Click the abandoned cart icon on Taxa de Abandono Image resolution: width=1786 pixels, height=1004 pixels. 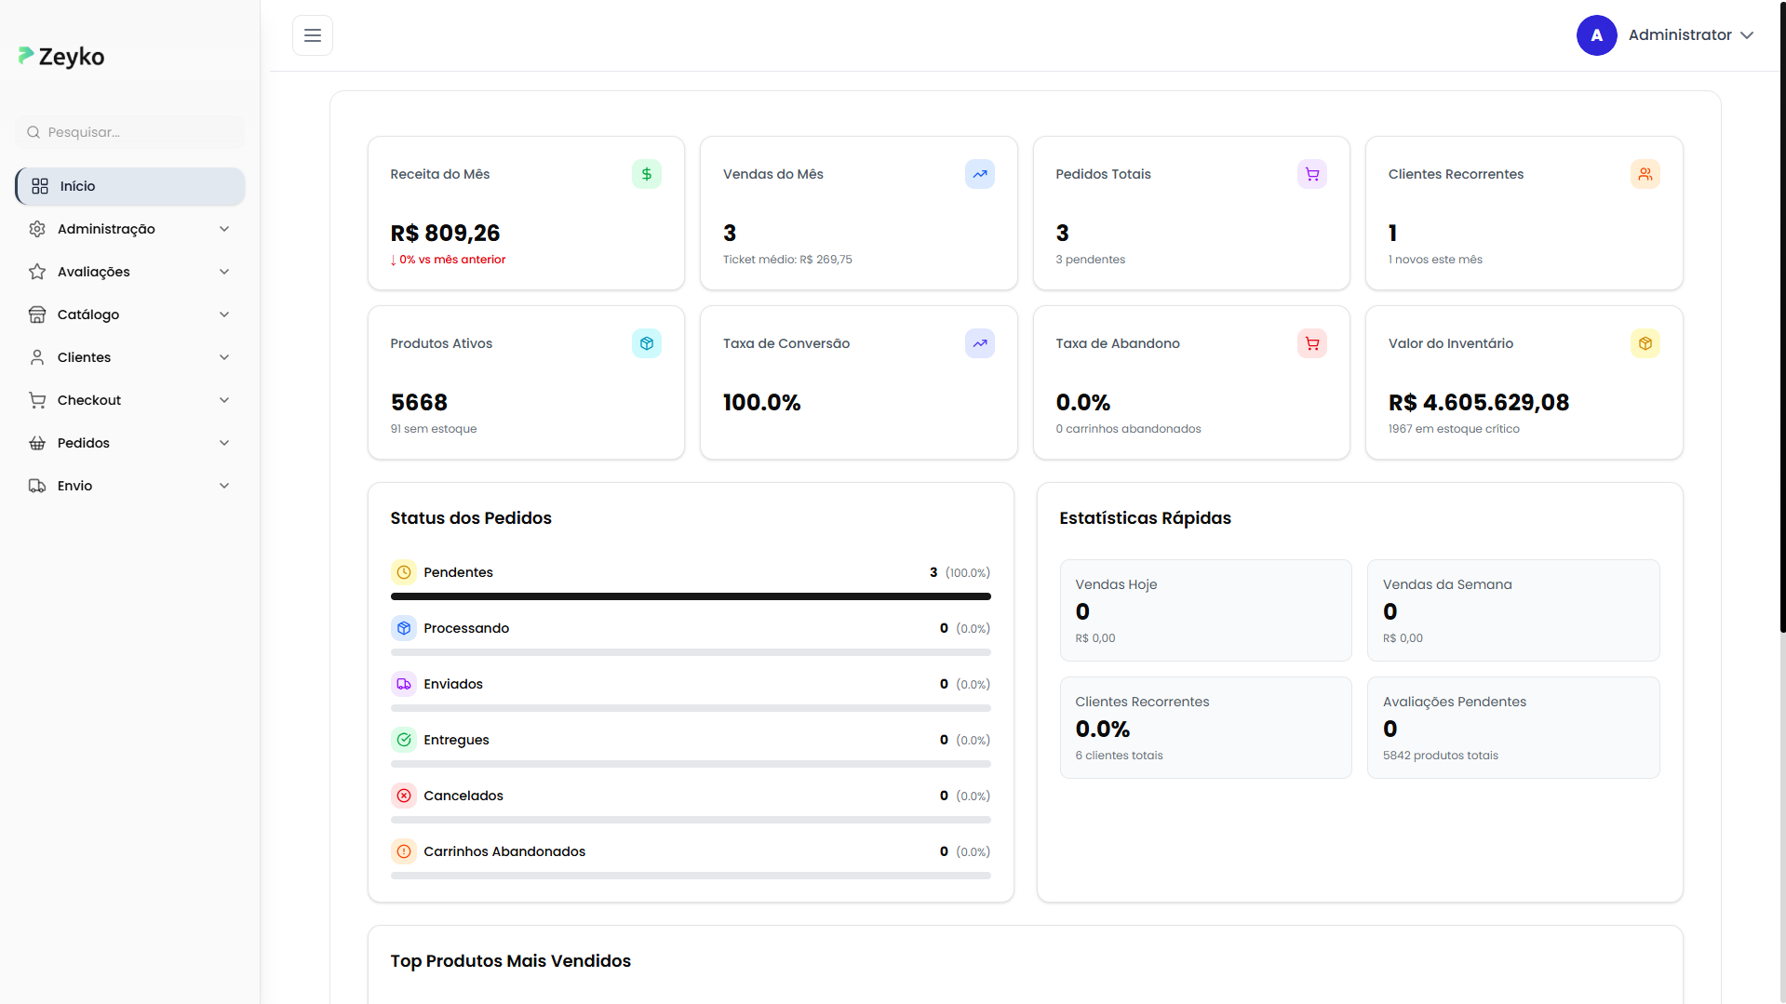coord(1311,343)
